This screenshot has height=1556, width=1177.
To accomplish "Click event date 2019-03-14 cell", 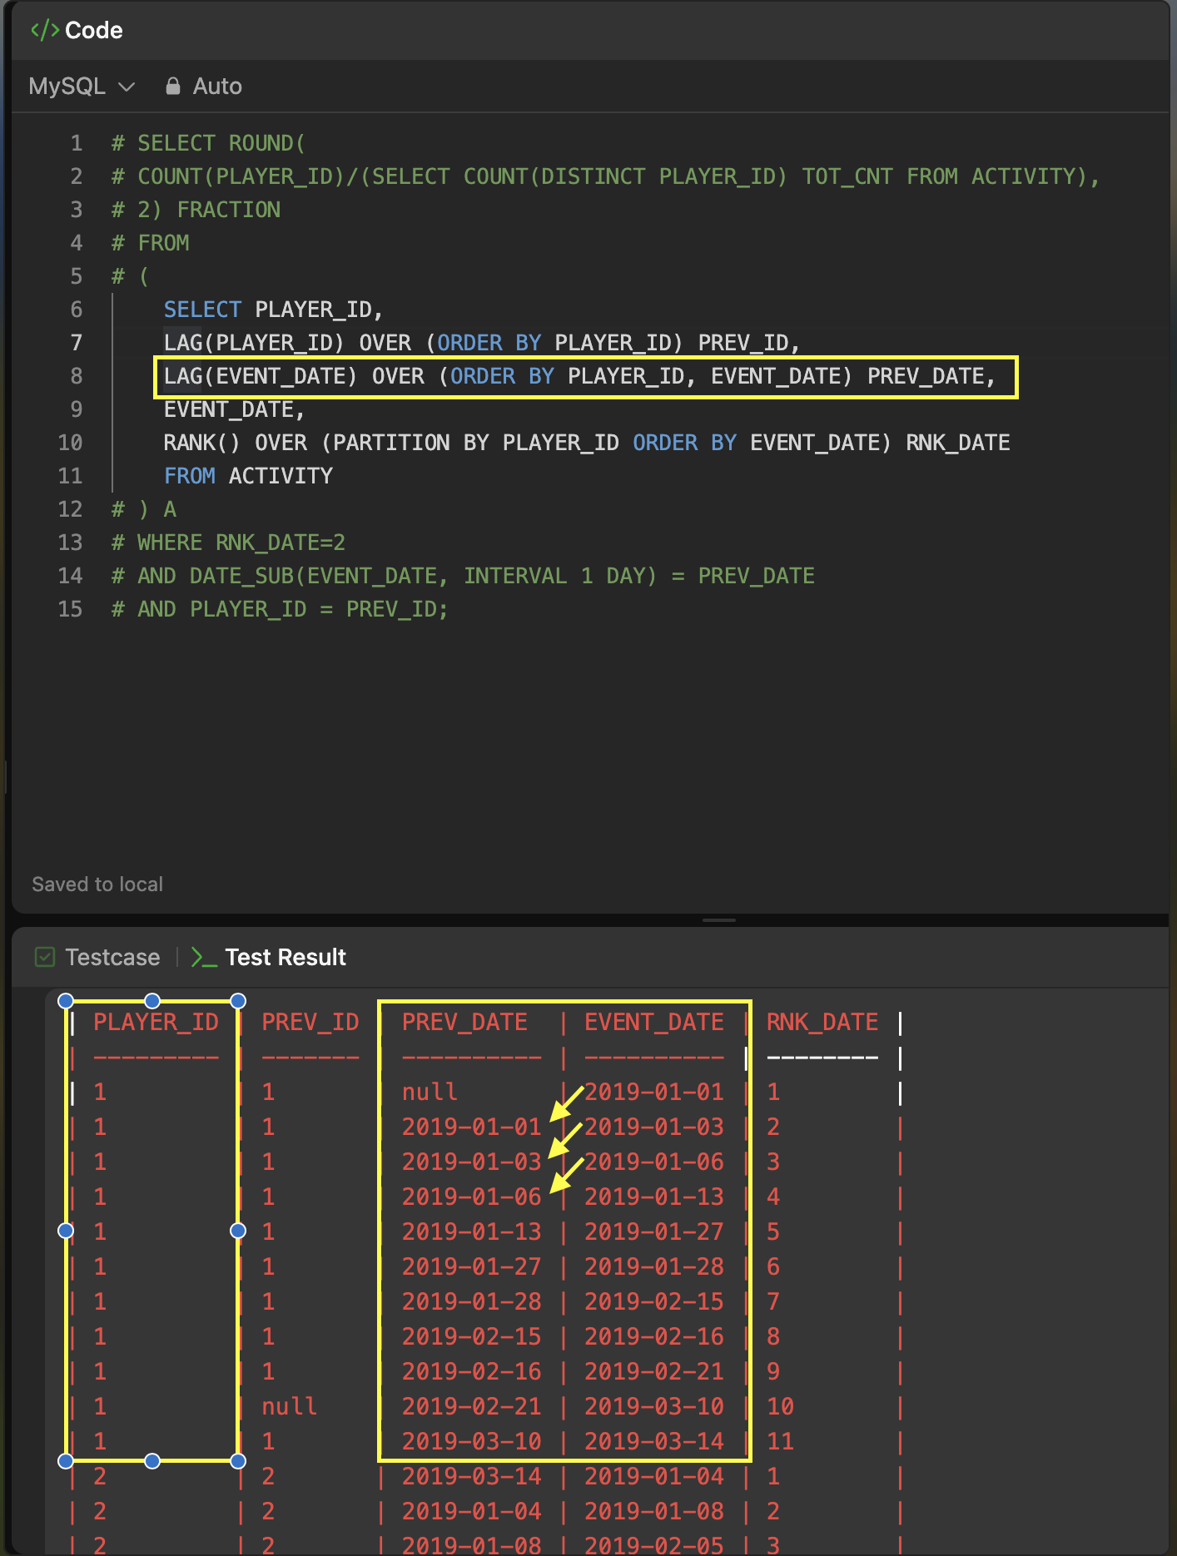I will tap(654, 1441).
